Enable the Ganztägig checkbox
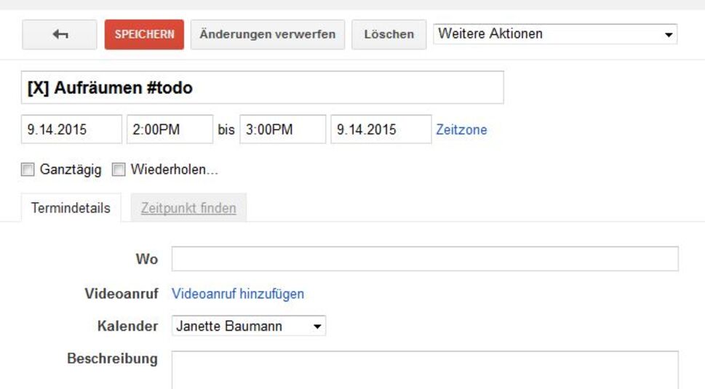Screen dimensions: 705x389 28,170
